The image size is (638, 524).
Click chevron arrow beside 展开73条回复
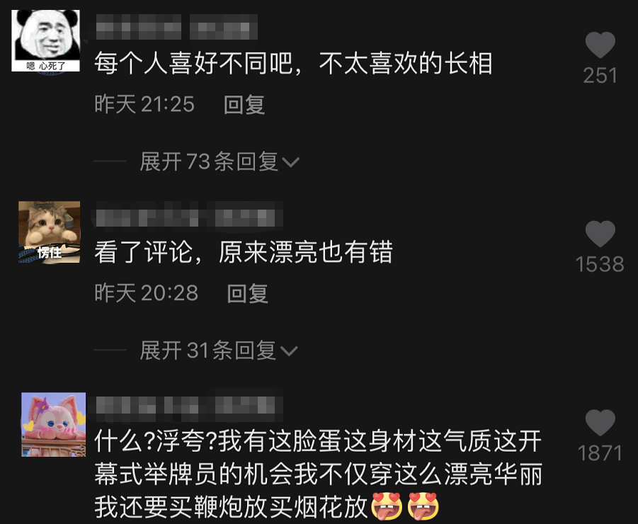tap(290, 163)
